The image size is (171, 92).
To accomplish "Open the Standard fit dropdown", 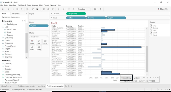I will [84, 9].
